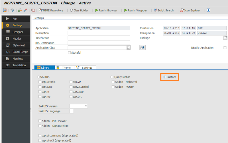
Task: Check the sap.m checkbox
Action: (x=40, y=92)
